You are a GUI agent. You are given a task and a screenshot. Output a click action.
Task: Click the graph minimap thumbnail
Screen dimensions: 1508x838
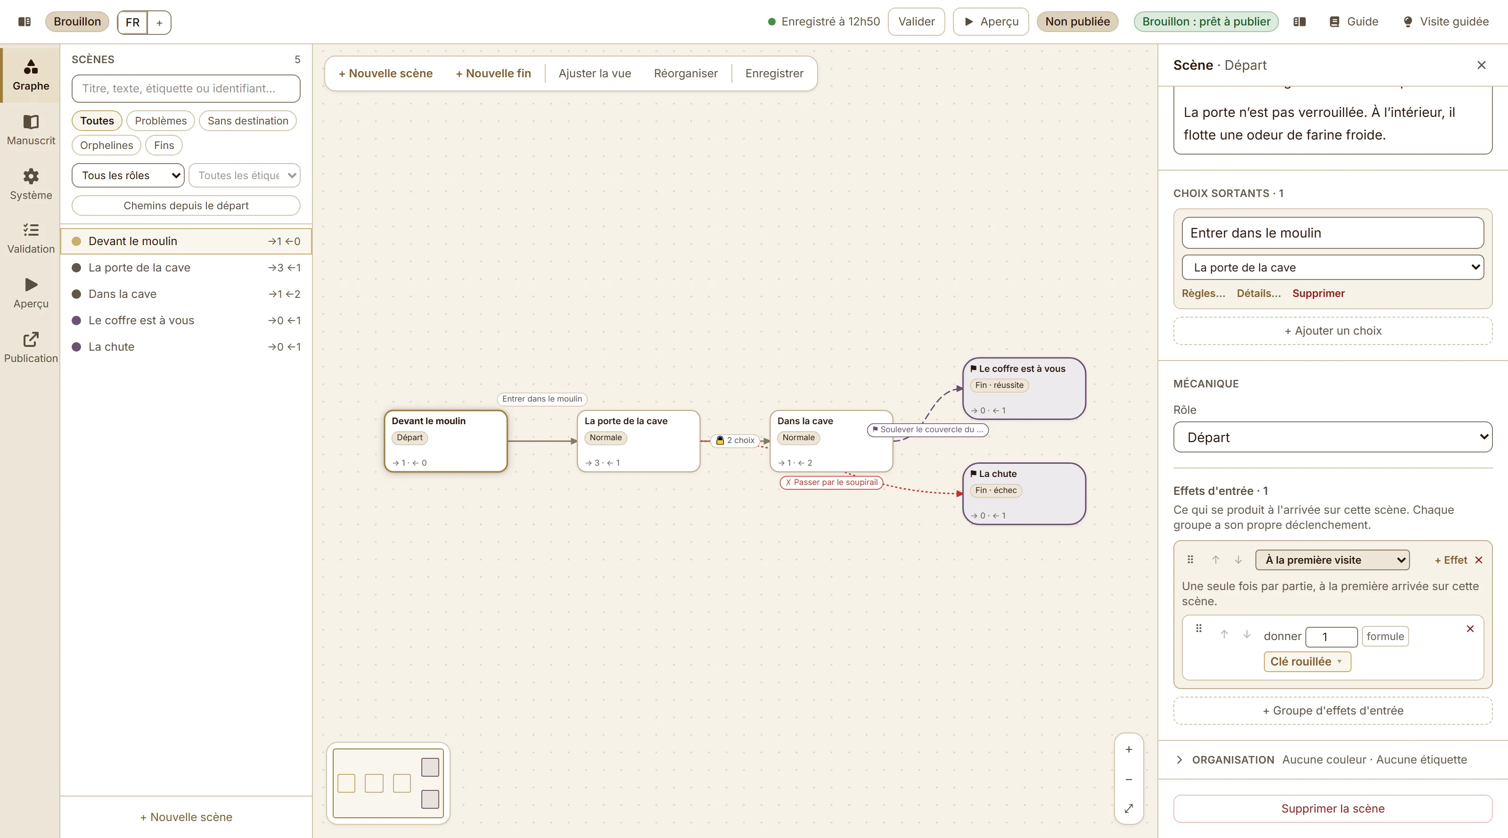(x=388, y=783)
